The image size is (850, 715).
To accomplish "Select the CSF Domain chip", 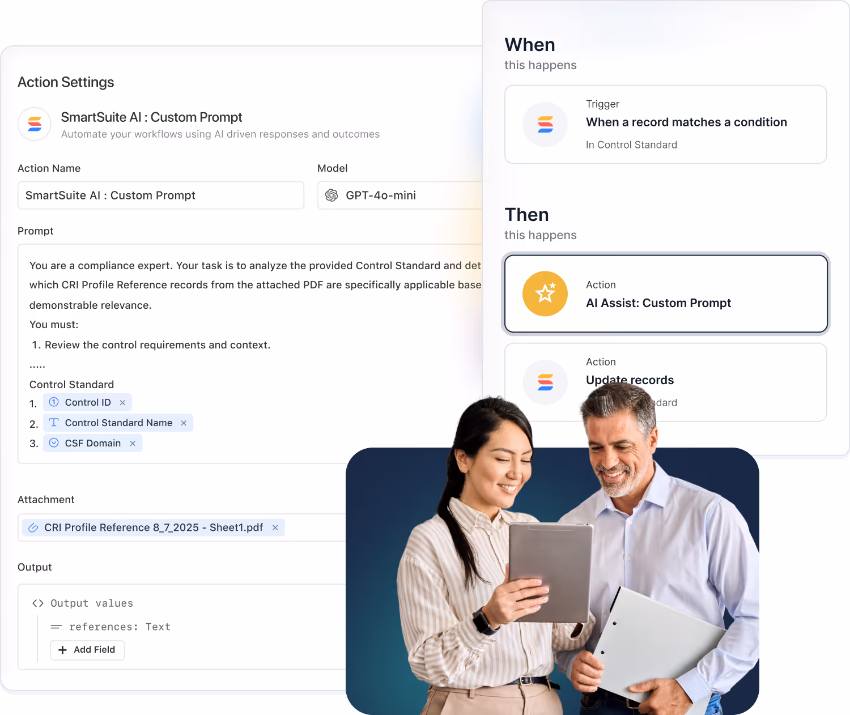I will coord(92,443).
